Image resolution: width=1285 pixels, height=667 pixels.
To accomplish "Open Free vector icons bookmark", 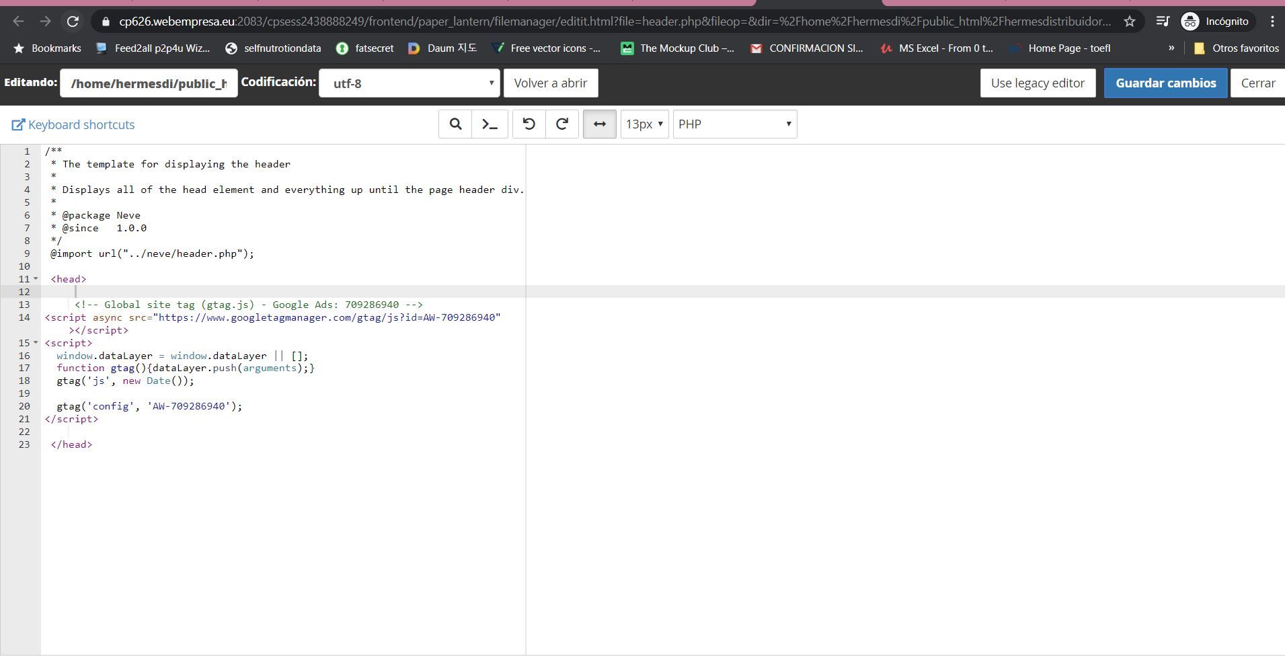I will click(x=546, y=48).
